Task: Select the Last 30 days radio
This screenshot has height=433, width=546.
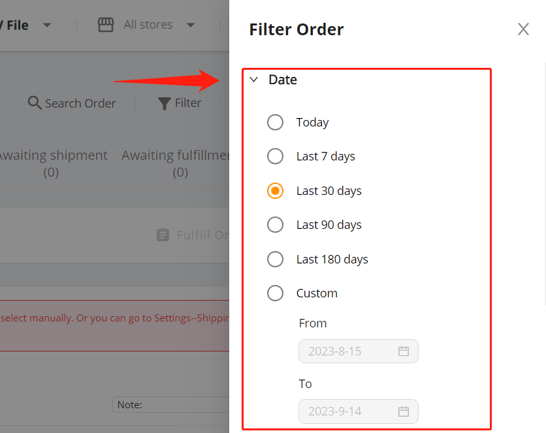Action: pos(275,190)
